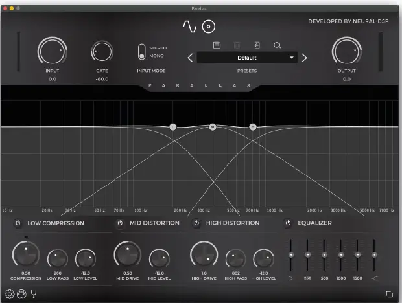
Task: Select the H band node on the graph
Action: pyautogui.click(x=253, y=127)
